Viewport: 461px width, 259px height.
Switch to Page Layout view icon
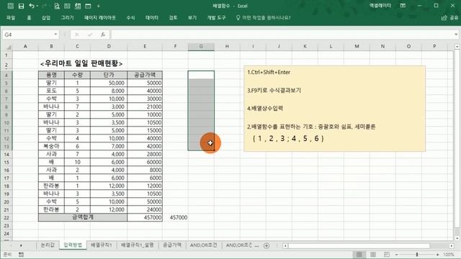372,255
